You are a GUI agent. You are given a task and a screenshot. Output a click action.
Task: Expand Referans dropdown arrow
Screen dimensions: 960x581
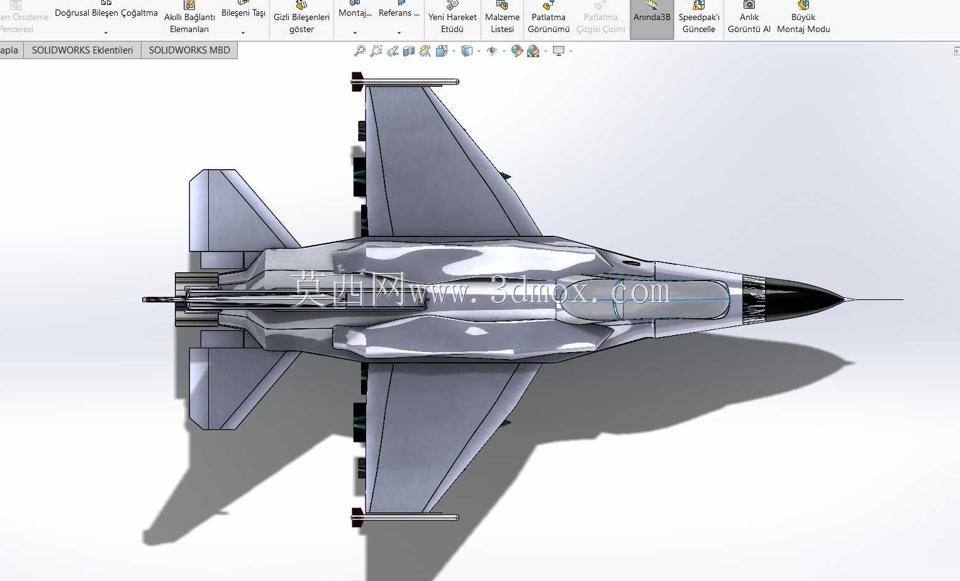click(x=399, y=33)
